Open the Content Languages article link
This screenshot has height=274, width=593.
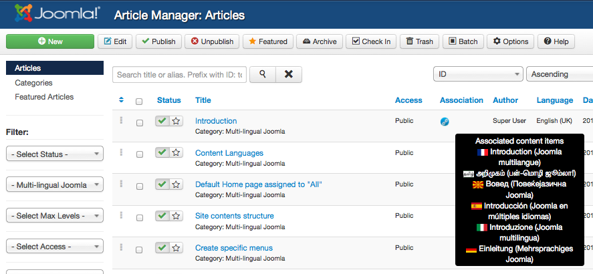point(229,152)
